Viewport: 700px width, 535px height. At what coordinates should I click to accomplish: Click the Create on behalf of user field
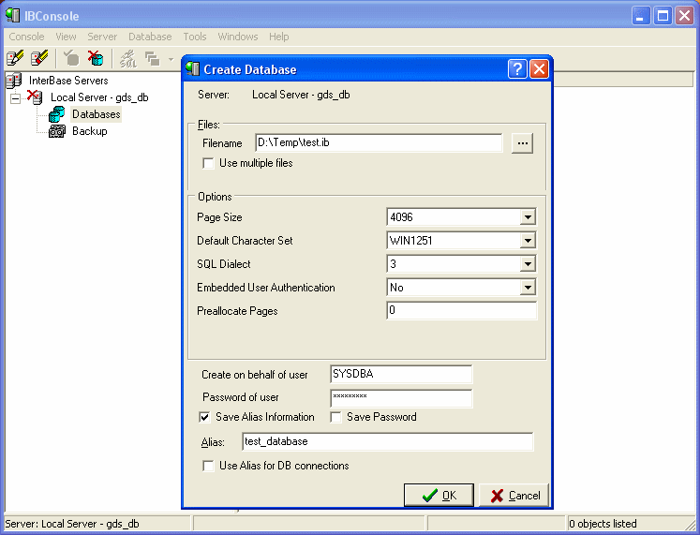coord(401,374)
